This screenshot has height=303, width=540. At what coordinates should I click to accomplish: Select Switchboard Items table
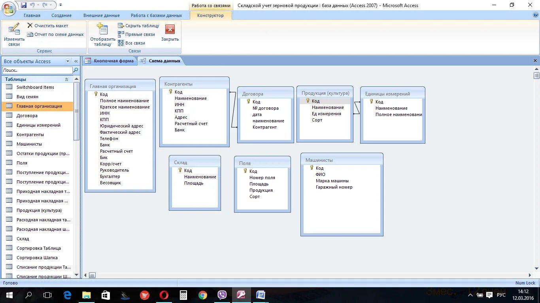[38, 87]
